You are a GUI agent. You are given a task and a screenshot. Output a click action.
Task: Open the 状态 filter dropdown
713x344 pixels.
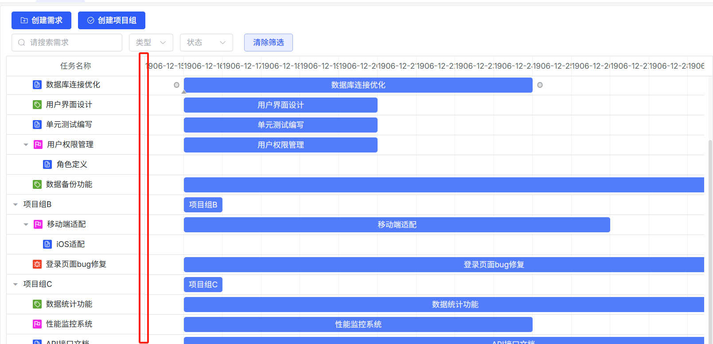coord(206,43)
